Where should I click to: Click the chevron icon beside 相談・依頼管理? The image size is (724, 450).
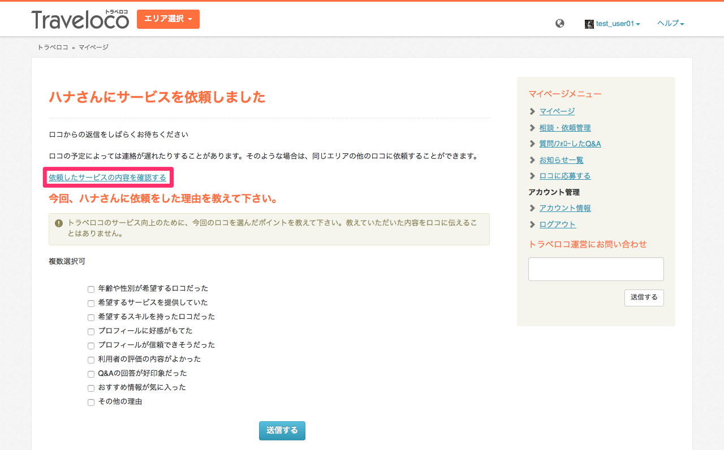pos(532,128)
